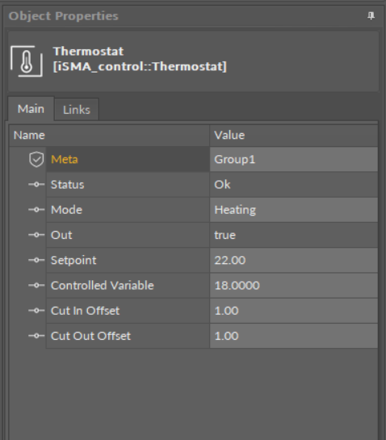Click the slot icon beside Cut Out Offset
Viewport: 386px width, 440px height.
[x=36, y=336]
